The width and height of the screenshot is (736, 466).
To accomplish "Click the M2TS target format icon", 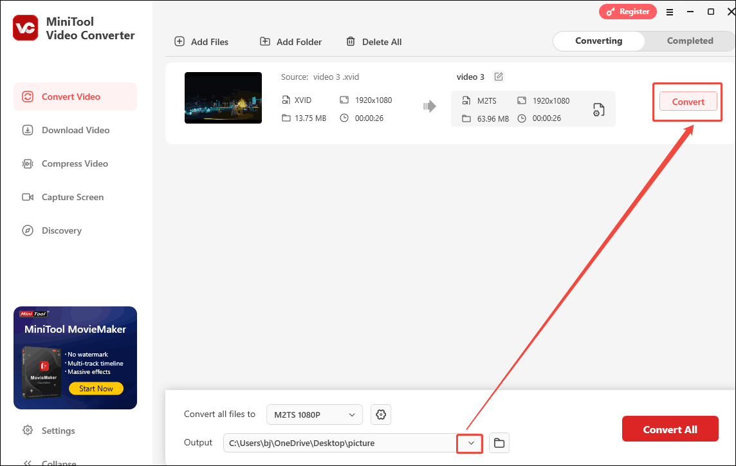I will click(466, 100).
